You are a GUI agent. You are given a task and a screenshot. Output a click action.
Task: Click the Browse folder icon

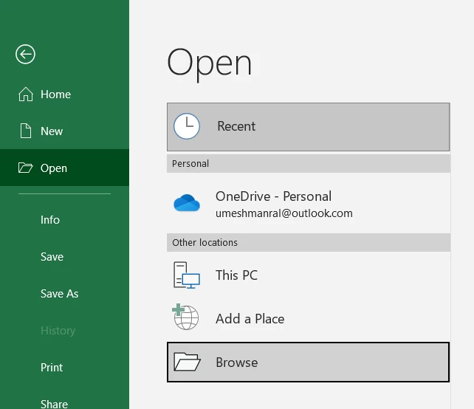[187, 362]
